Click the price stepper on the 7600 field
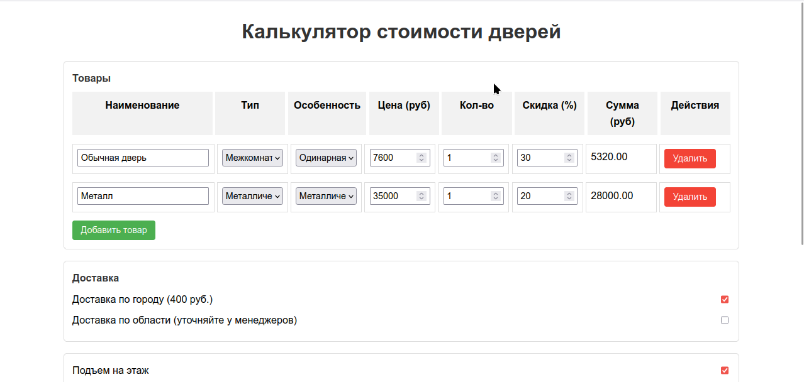Screen dimensions: 804x382 point(422,158)
